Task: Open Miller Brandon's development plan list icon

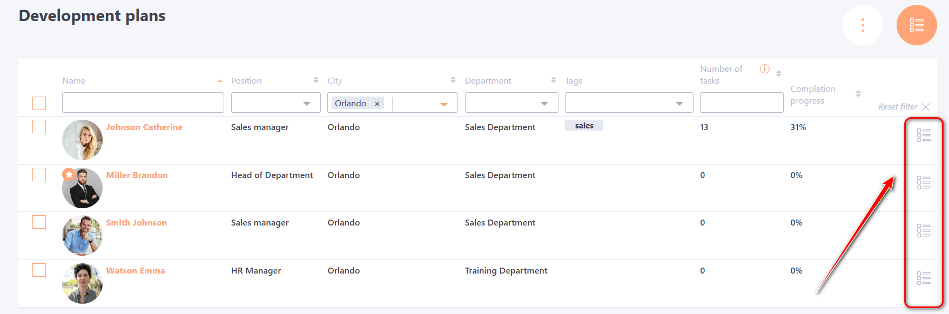Action: click(923, 183)
